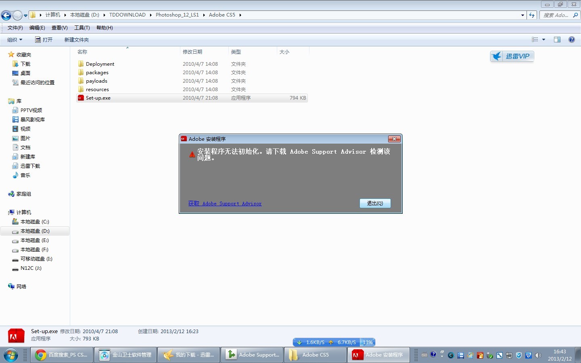Toggle the preview pane icon

coord(557,40)
